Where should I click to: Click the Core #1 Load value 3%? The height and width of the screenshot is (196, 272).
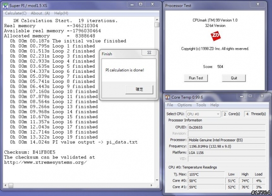(259, 187)
